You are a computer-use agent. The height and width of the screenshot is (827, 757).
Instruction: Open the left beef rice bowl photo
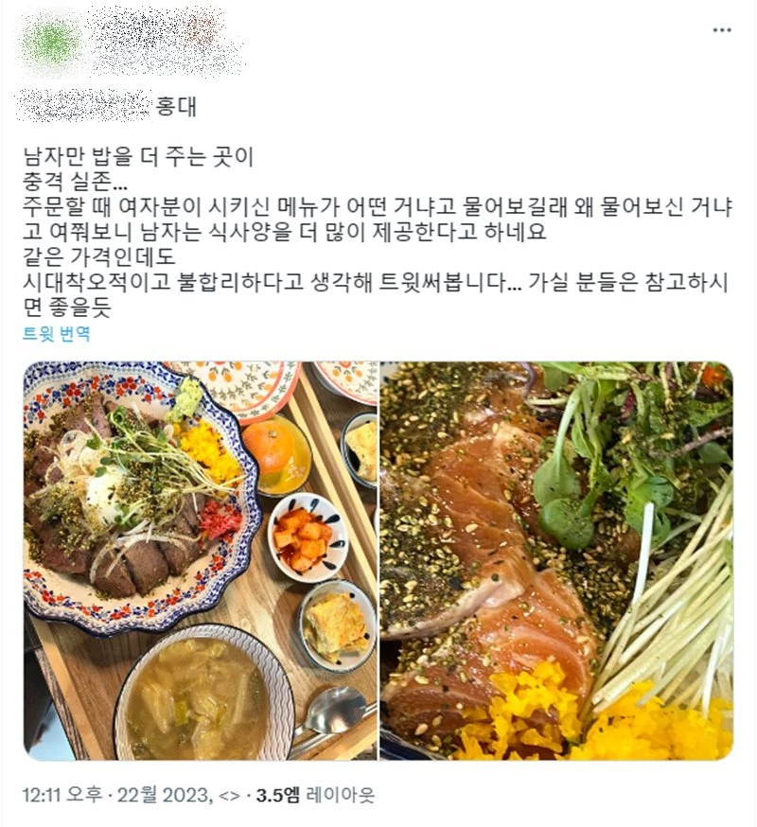pos(201,561)
